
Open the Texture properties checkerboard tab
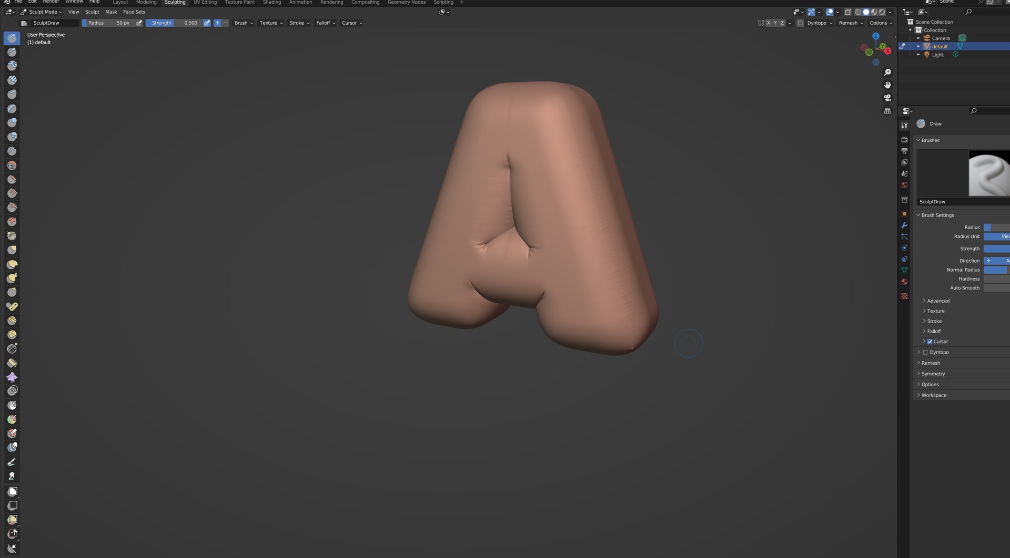click(904, 296)
